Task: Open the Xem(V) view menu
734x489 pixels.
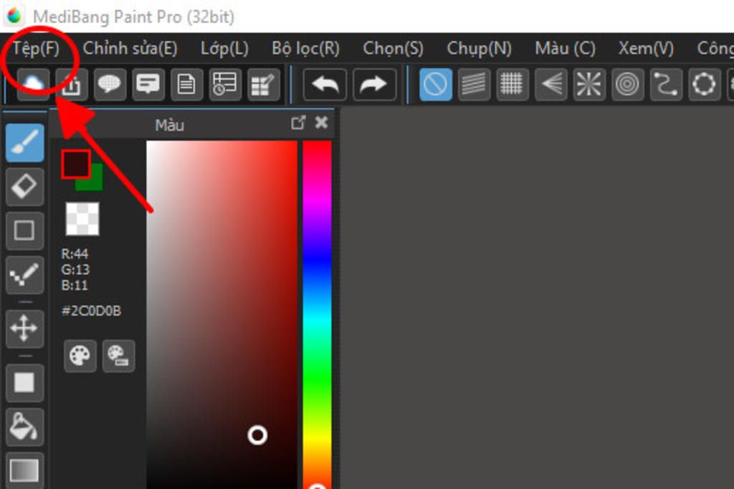Action: coord(646,48)
